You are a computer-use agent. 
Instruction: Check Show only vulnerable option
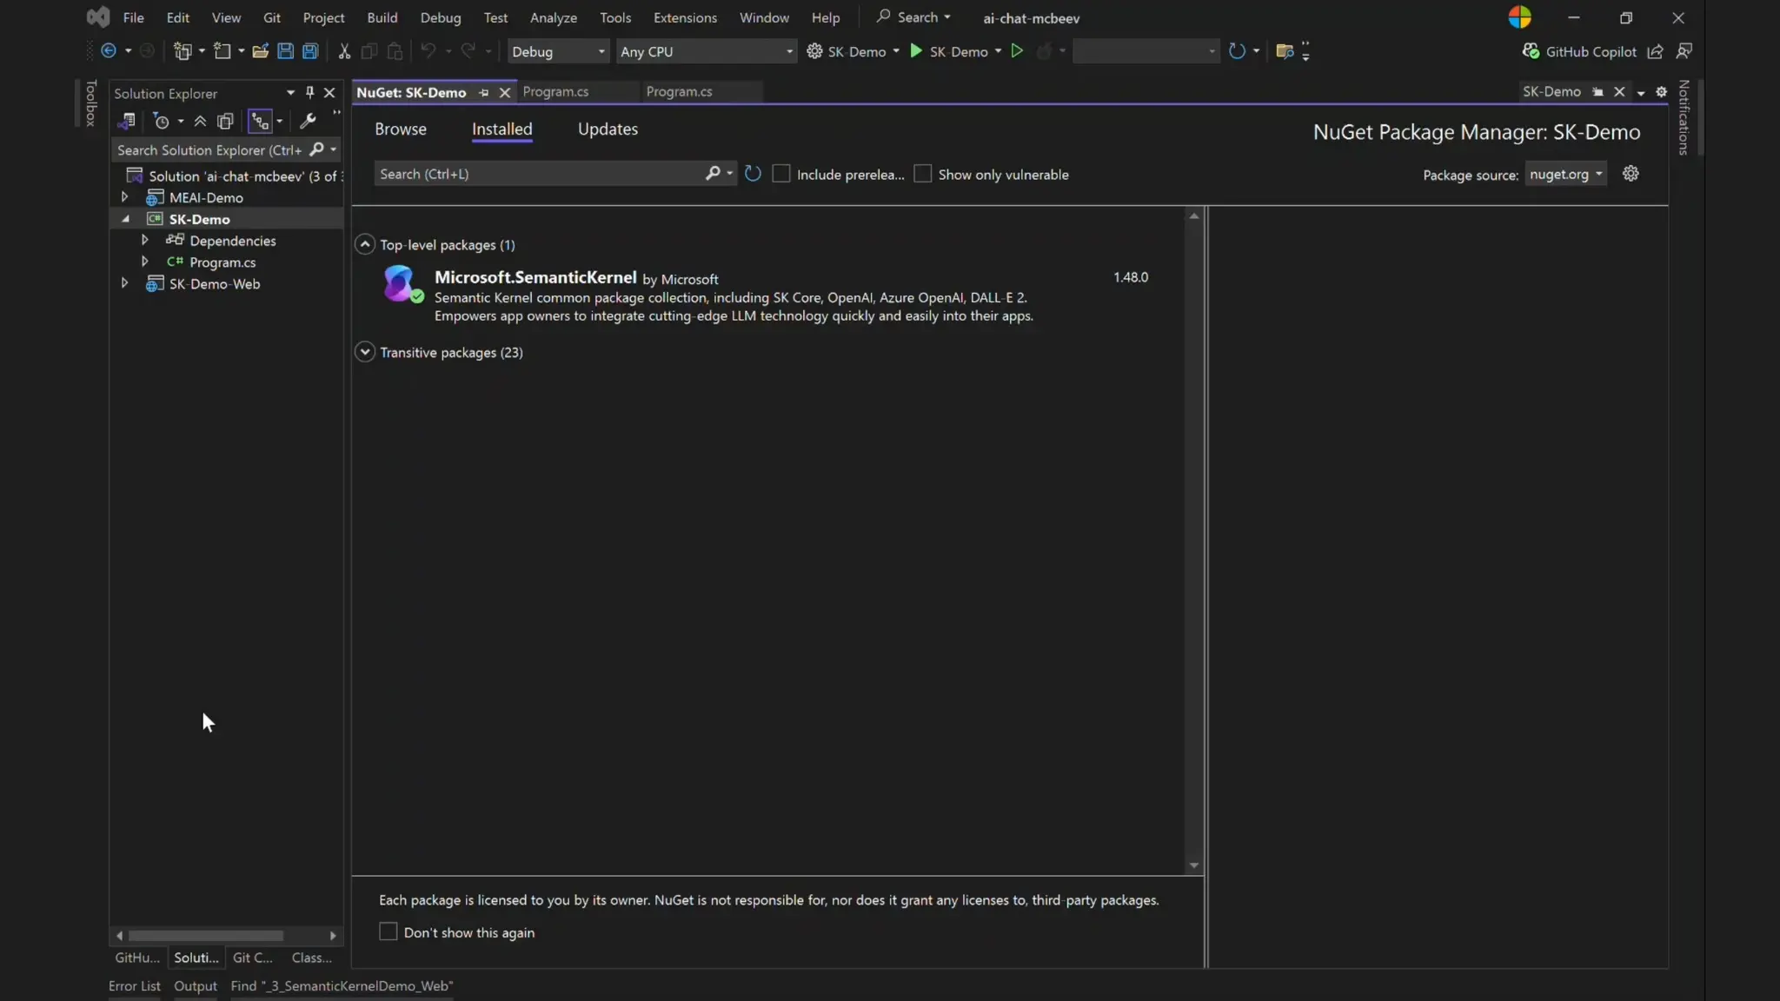[923, 174]
